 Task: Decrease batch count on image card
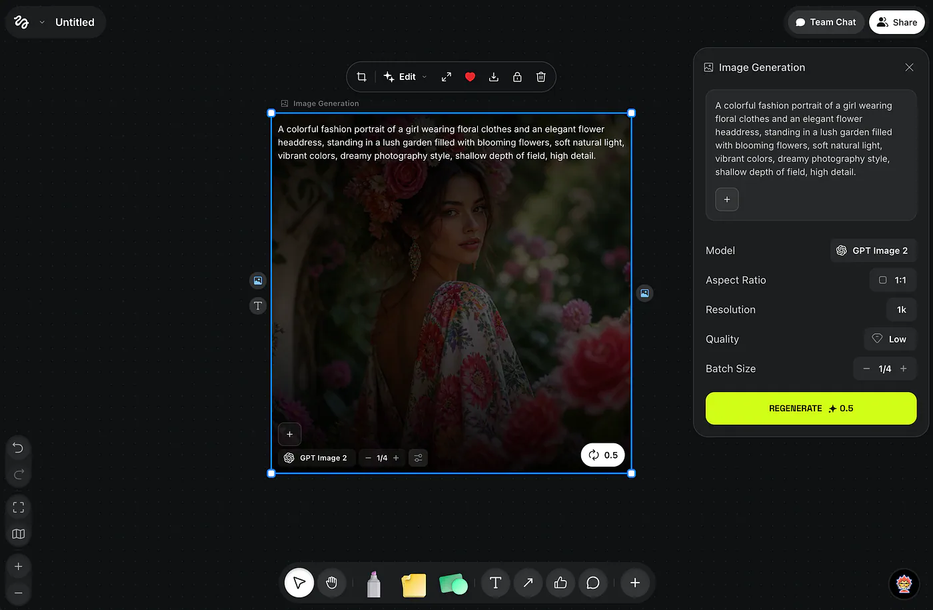(x=368, y=458)
